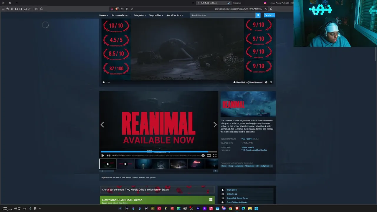377x212 pixels.
Task: Click the Multiplayer tag
Action: [x=265, y=166]
